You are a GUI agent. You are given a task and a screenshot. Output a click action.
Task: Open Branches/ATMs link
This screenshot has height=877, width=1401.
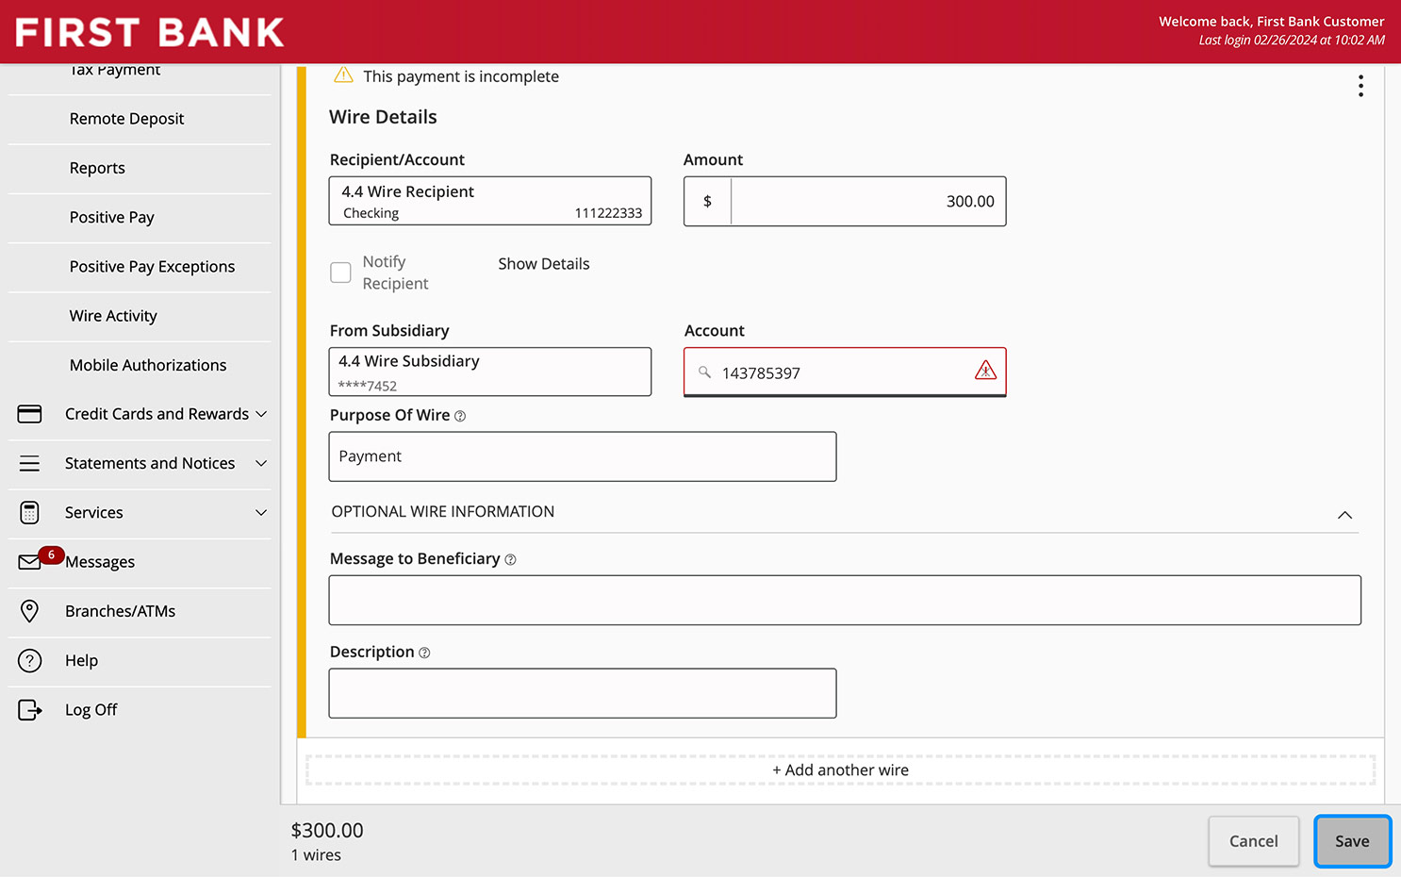[120, 611]
